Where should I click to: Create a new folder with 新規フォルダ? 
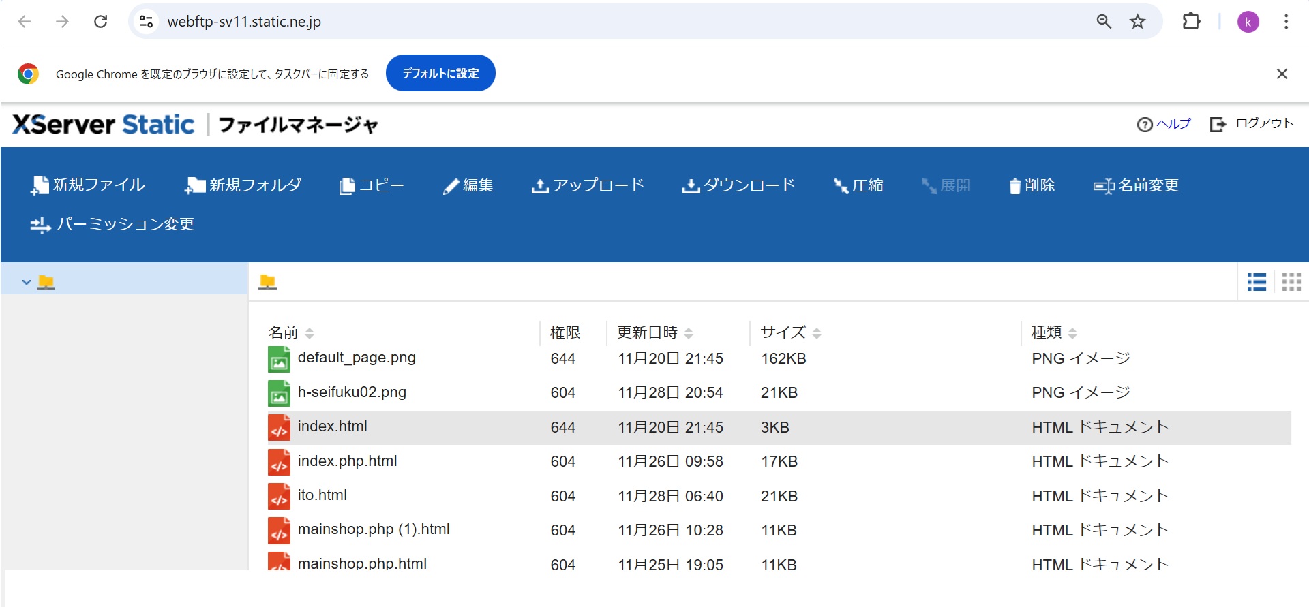[x=243, y=185]
